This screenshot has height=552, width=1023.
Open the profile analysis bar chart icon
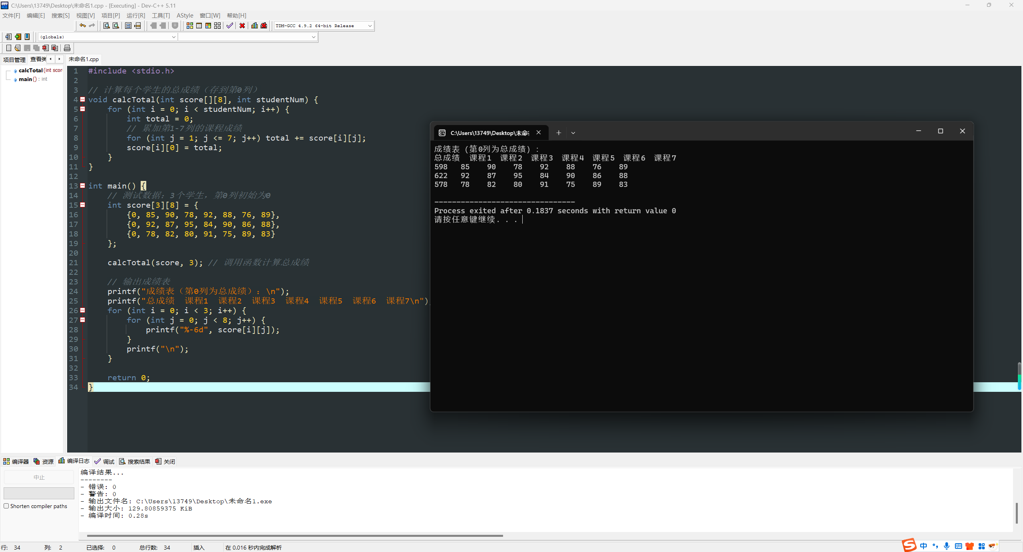coord(255,26)
